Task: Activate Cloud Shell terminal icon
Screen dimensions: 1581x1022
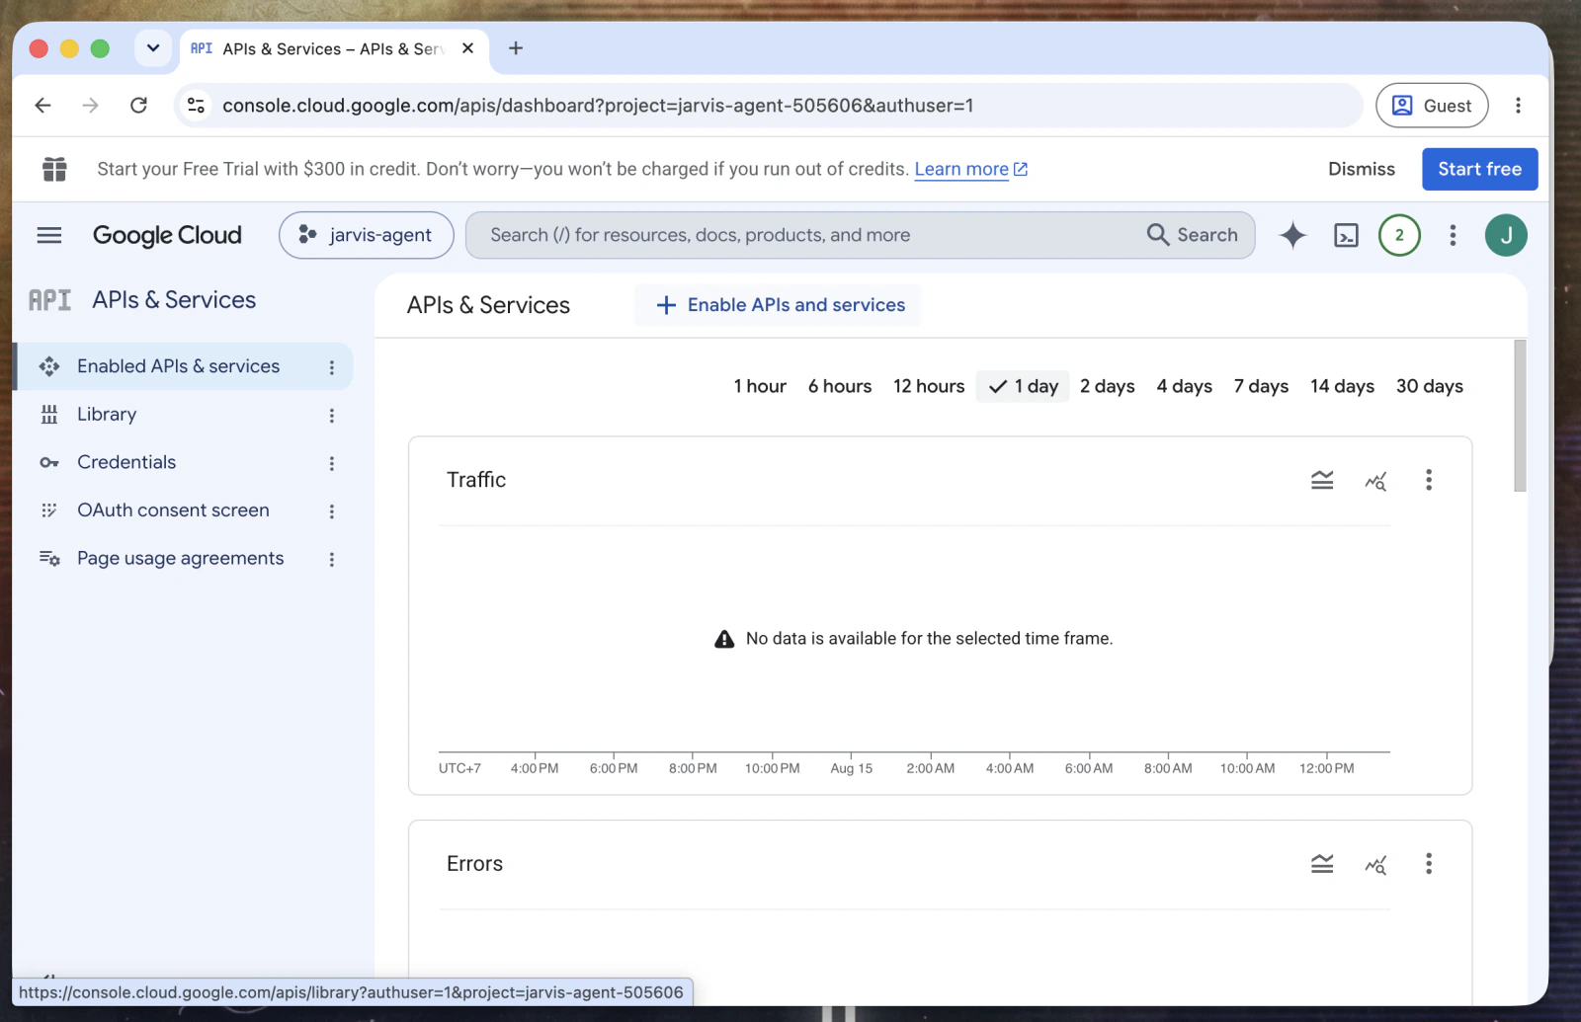Action: point(1346,235)
